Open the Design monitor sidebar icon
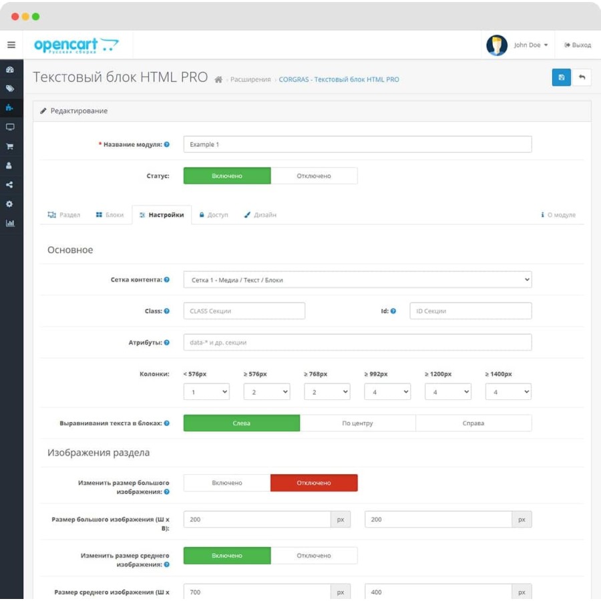This screenshot has width=601, height=601. pyautogui.click(x=10, y=128)
